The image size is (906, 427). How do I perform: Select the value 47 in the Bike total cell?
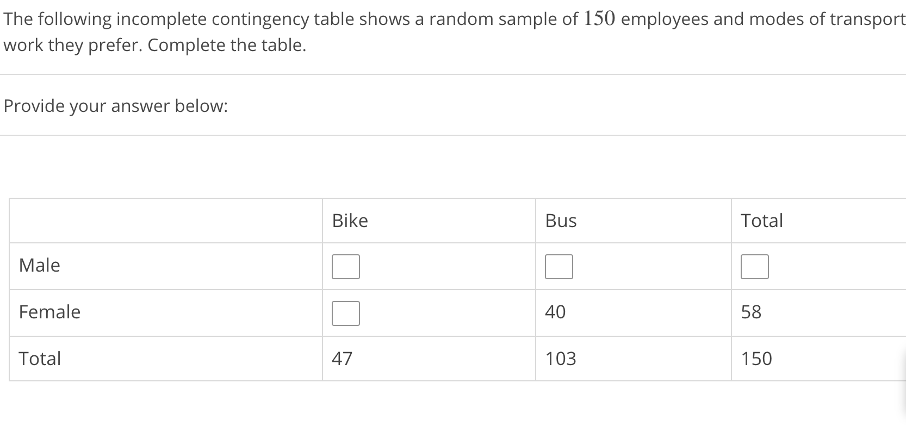[x=342, y=359]
